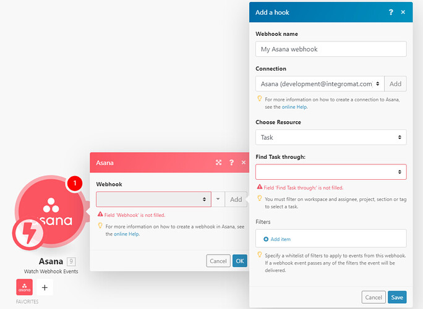Click the large Asana module circle
The image size is (423, 309).
pos(51,211)
